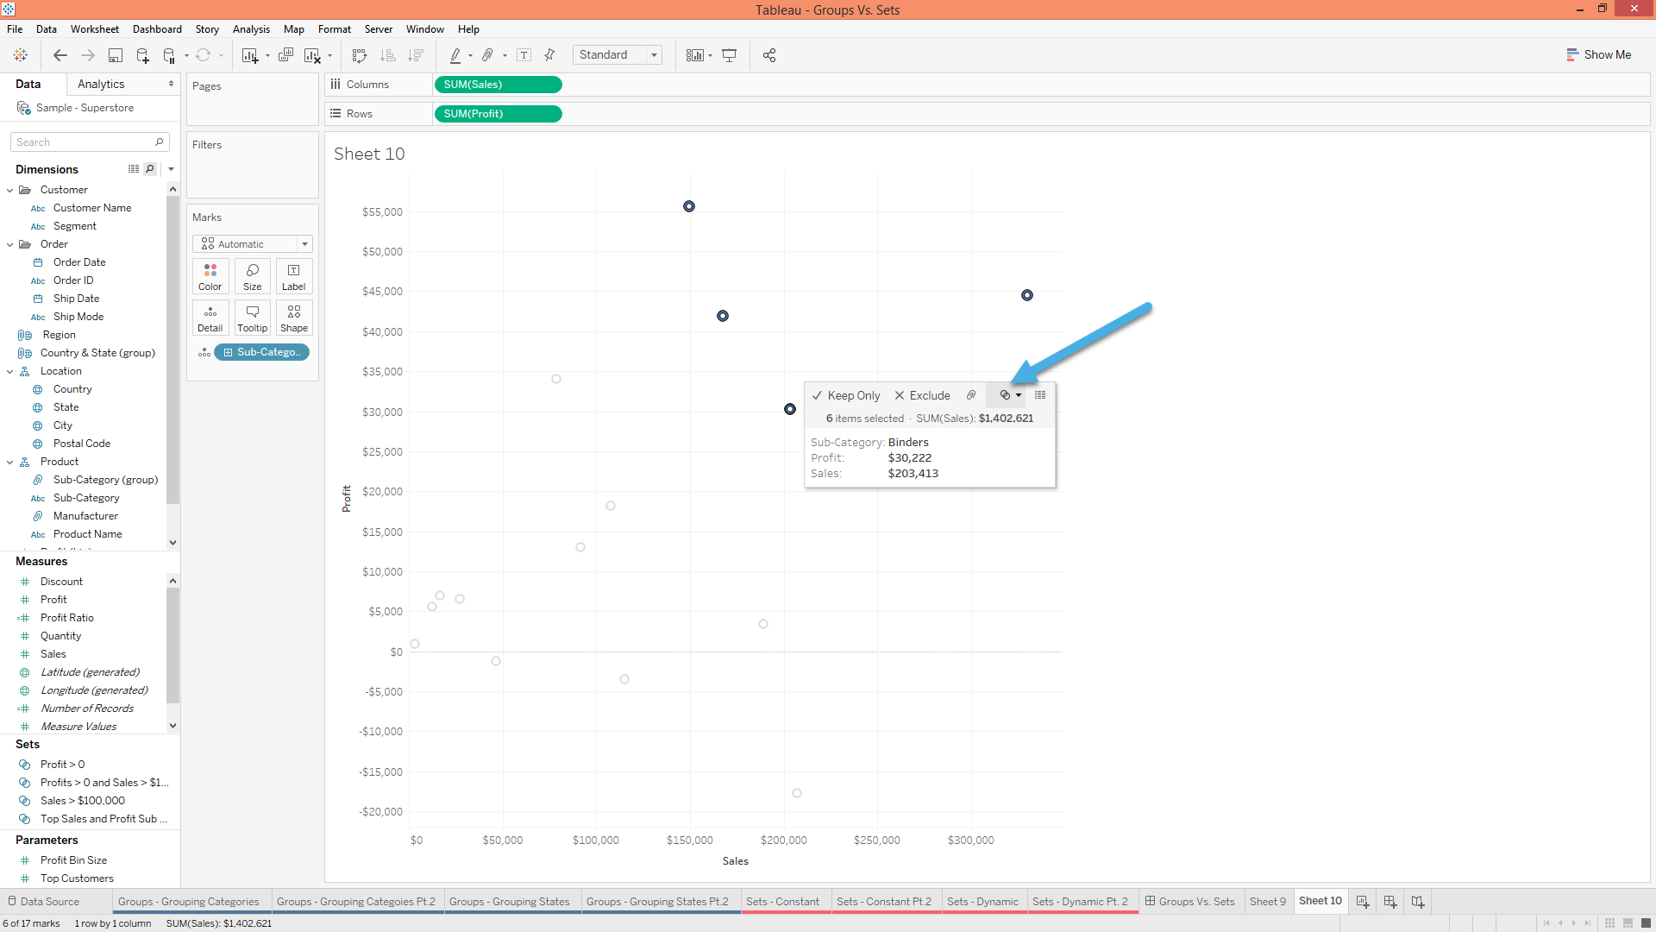The height and width of the screenshot is (932, 1656).
Task: Click the New dashboard tab icon
Action: [x=1389, y=901]
